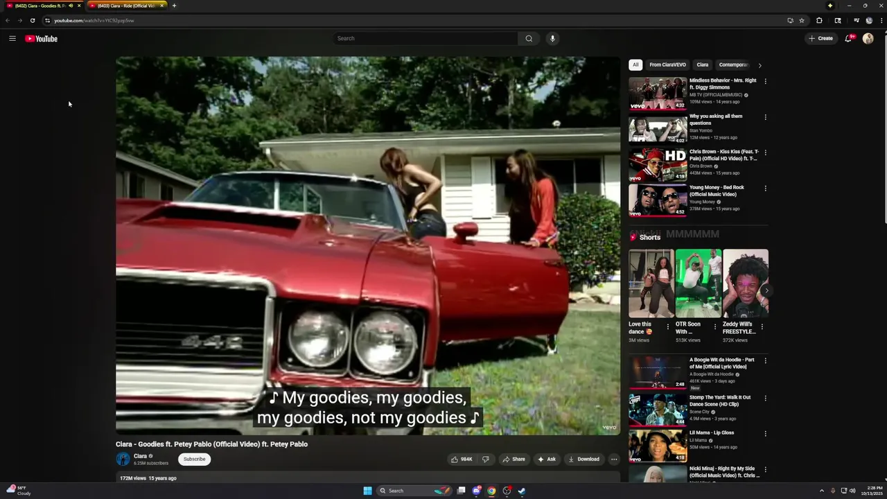
Task: Open Chrome extensions puzzle icon
Action: [819, 21]
